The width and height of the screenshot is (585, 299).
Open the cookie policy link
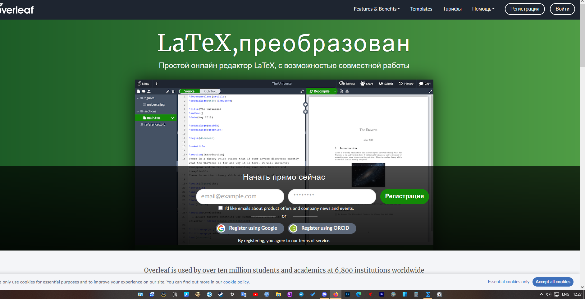point(236,282)
